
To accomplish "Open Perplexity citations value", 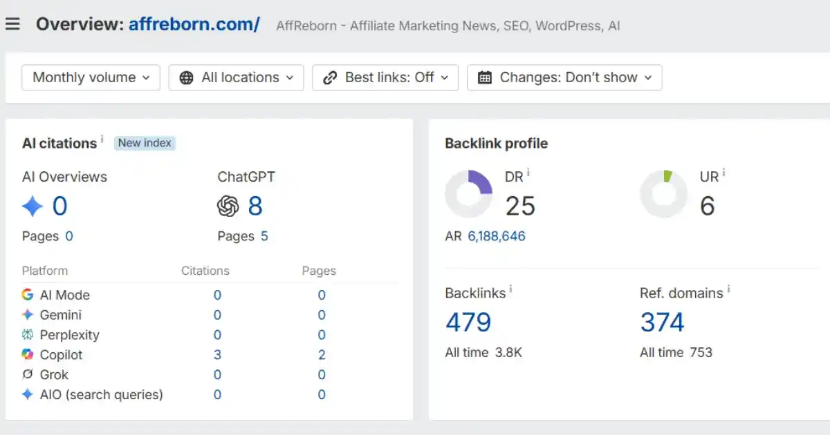I will [x=217, y=335].
